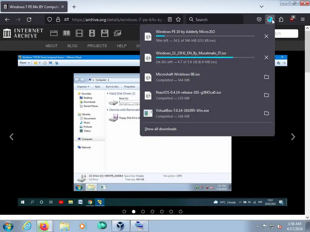Cancel the Windows PE 10 download
Viewport: 310px width, 232px height.
pyautogui.click(x=266, y=36)
